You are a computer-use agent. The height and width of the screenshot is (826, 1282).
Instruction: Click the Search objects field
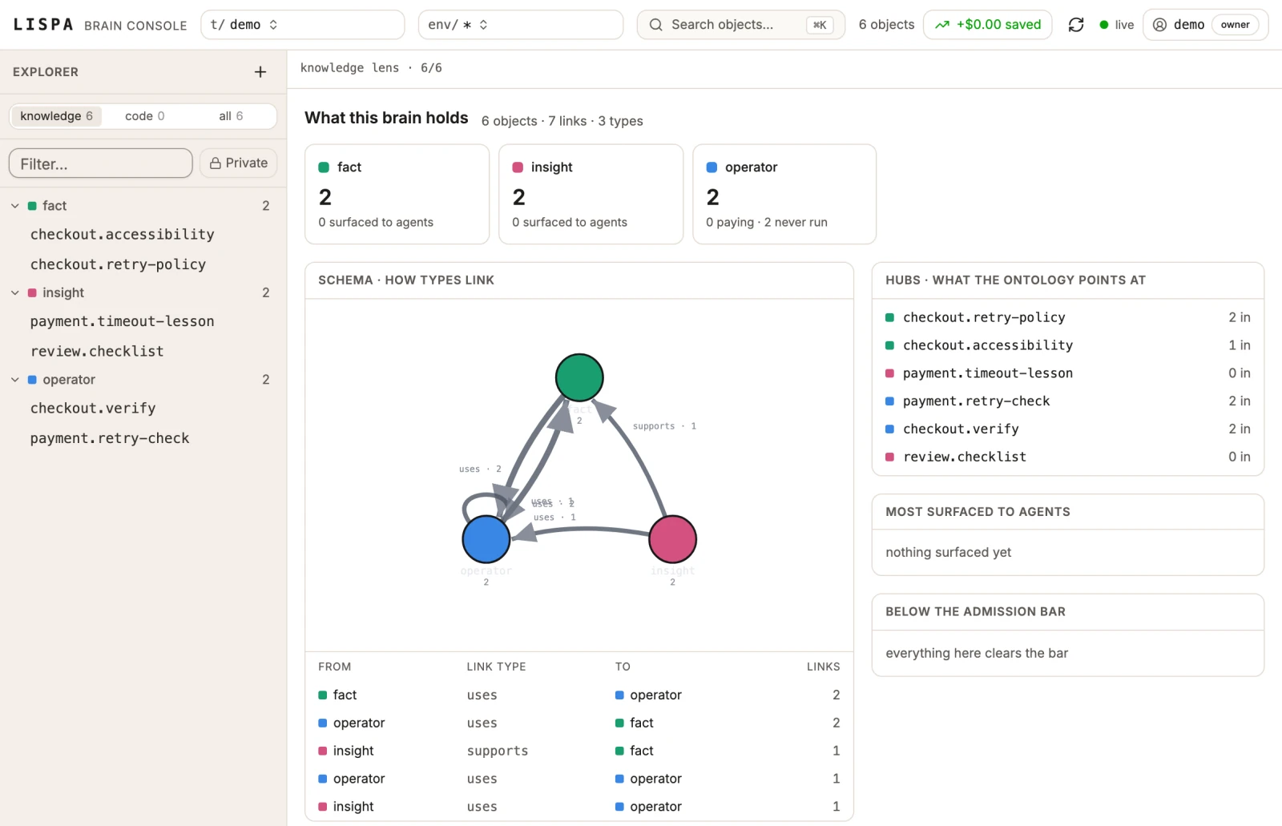[741, 25]
